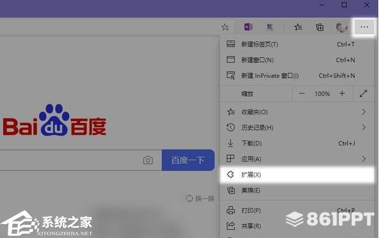Close the browser window
Image resolution: width=380 pixels, height=238 pixels.
click(367, 5)
